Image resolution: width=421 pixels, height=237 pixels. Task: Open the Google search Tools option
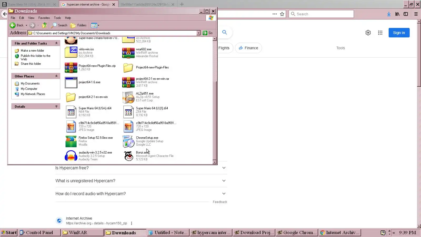click(x=340, y=48)
